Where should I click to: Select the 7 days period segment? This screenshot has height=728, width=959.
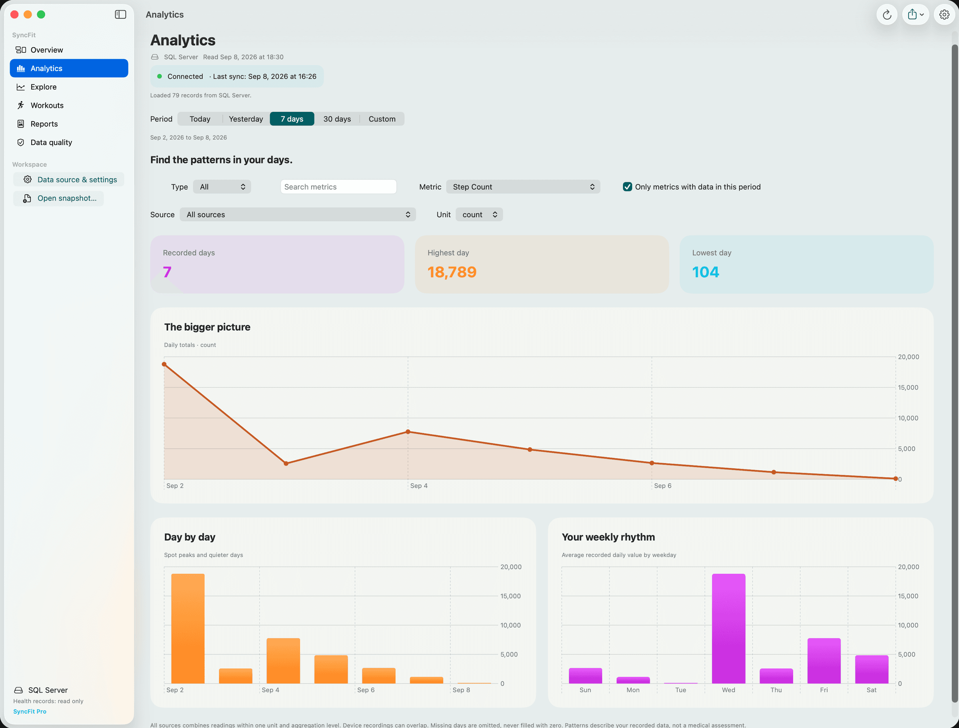coord(292,119)
